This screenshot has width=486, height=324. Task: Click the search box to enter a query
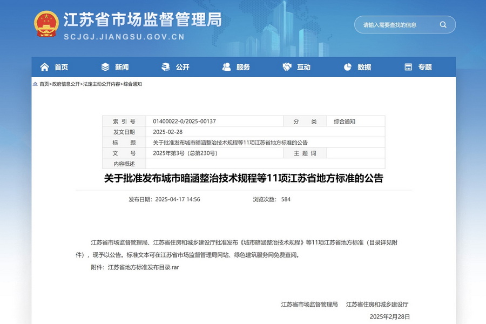tap(397, 24)
